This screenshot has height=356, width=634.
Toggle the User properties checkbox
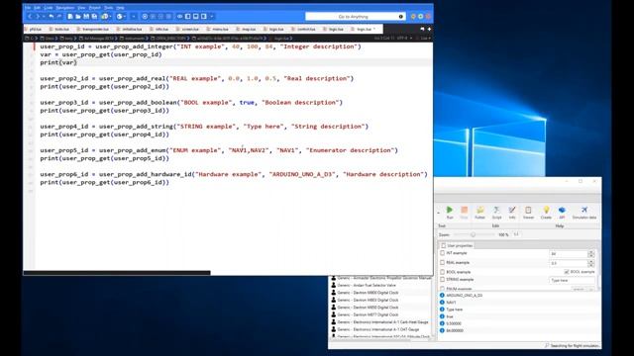point(444,245)
